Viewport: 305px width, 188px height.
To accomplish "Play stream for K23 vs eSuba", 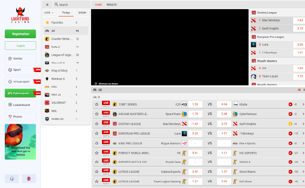I will [x=291, y=105].
